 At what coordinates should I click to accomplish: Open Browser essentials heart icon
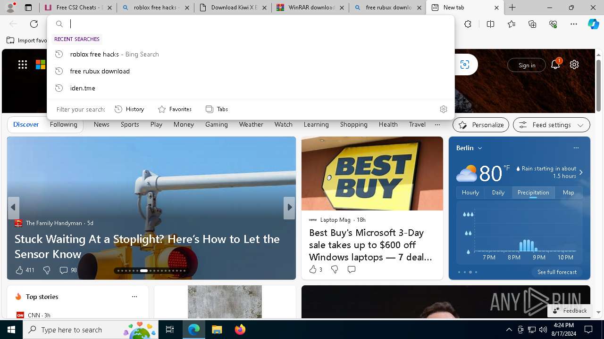pos(553,24)
